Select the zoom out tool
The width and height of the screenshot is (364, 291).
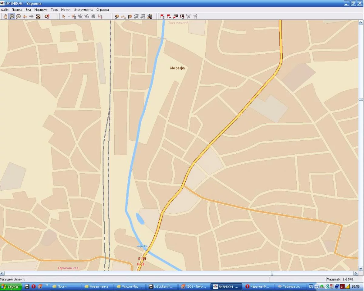click(18, 16)
